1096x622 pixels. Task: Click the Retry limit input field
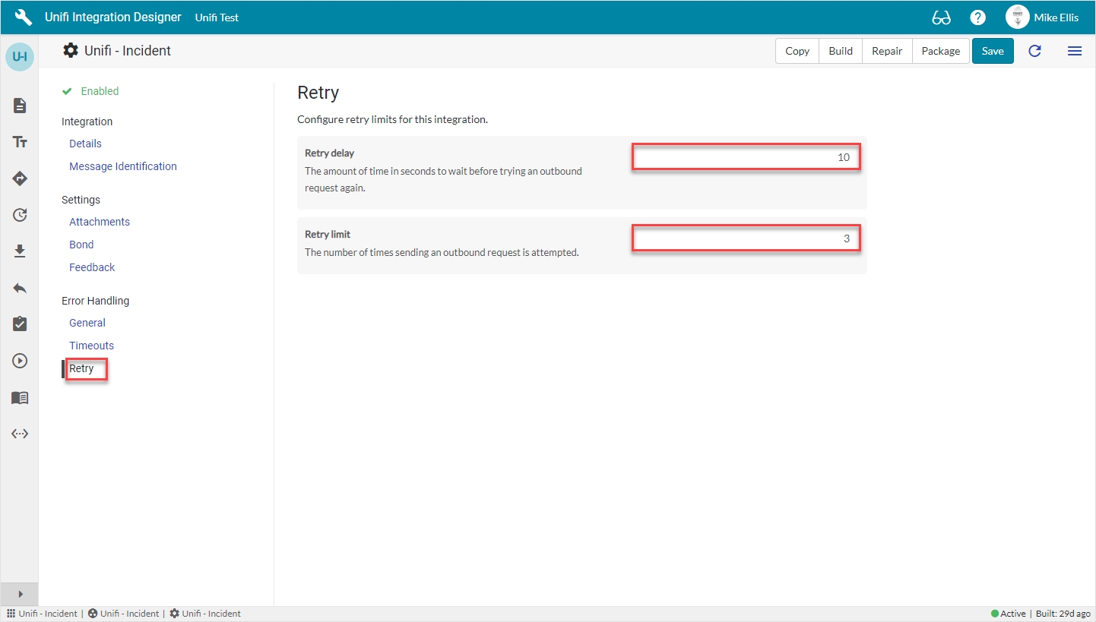click(x=746, y=238)
